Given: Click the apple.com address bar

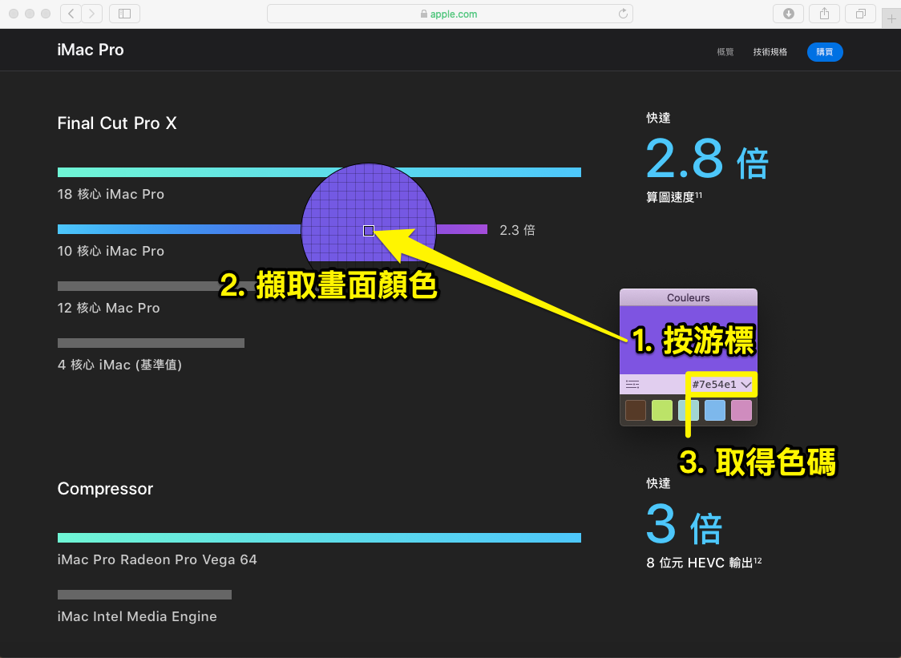Looking at the screenshot, I should tap(450, 14).
